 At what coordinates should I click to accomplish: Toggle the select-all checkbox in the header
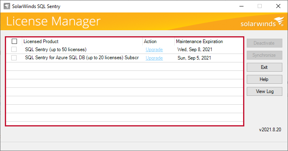[14, 41]
